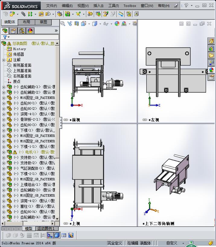The width and height of the screenshot is (216, 247).
Task: Open the Design Library task pane tab
Action: [211, 48]
